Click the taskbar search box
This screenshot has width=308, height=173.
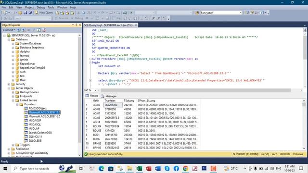tap(43, 169)
